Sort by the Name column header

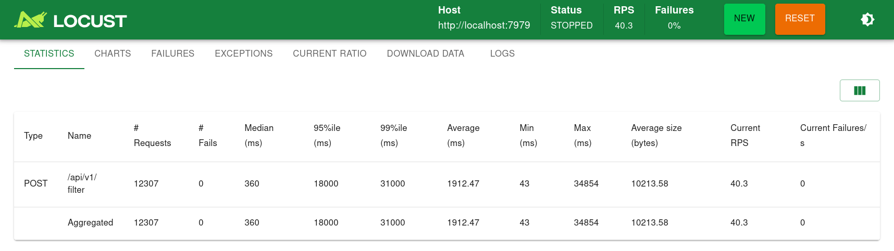click(x=79, y=136)
